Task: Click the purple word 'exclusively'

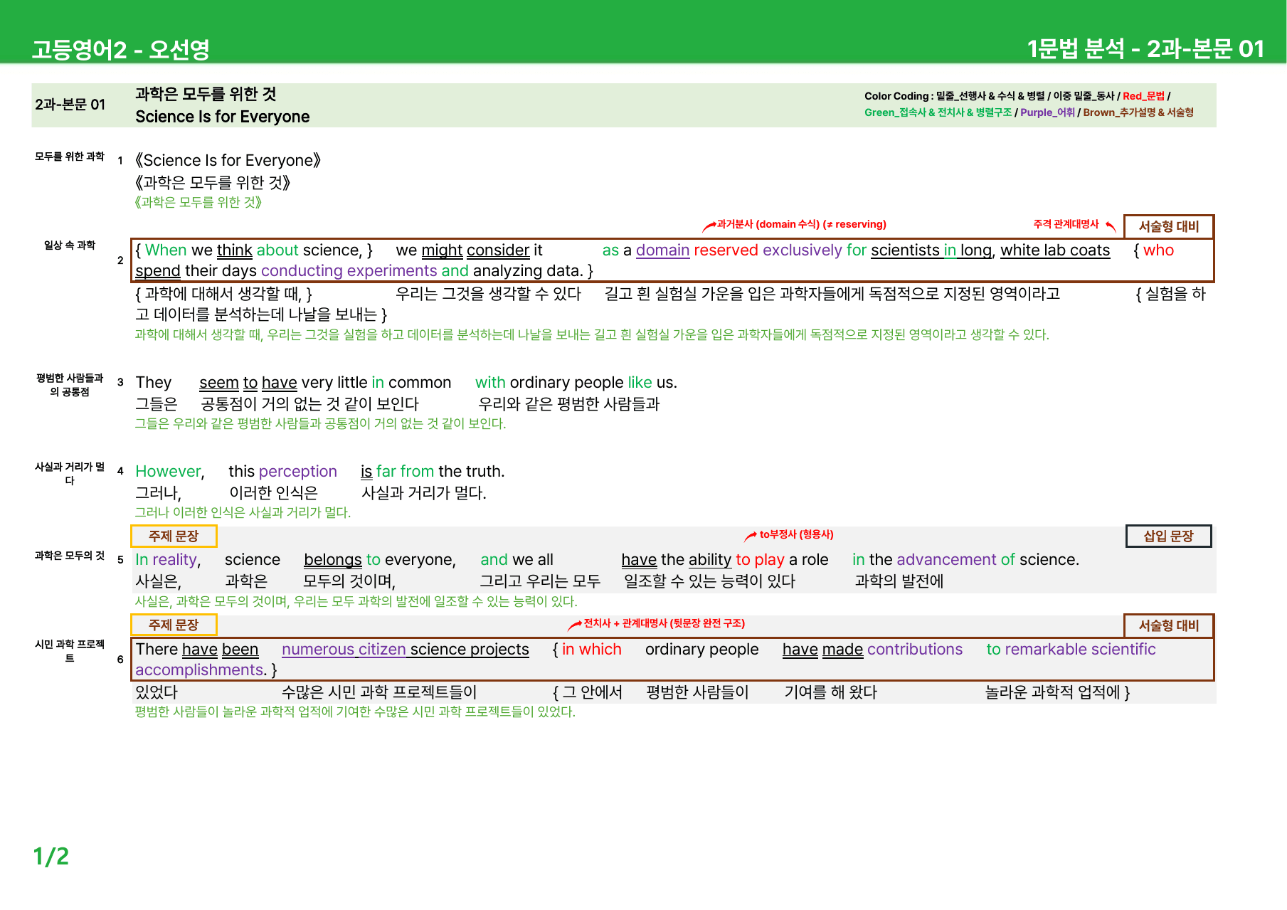Action: (803, 250)
